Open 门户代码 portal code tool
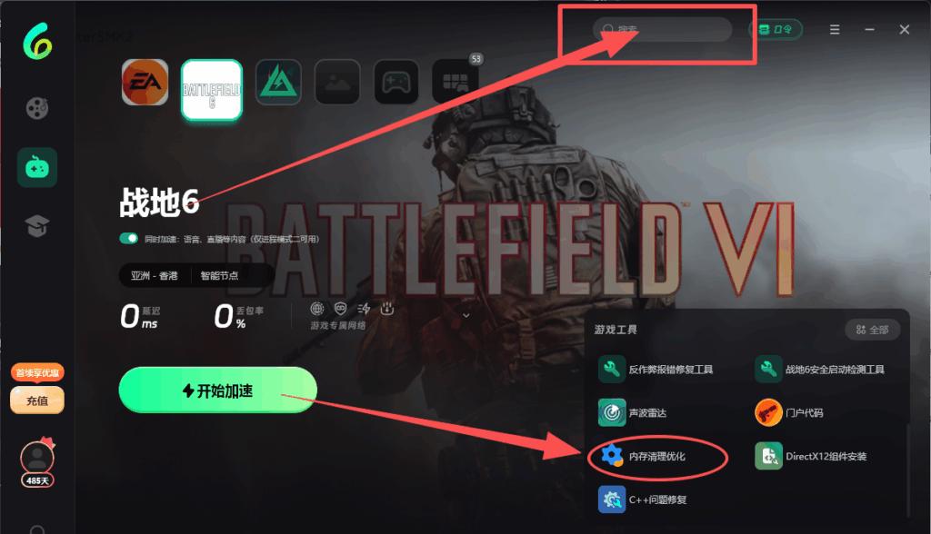The width and height of the screenshot is (931, 534). 789,412
